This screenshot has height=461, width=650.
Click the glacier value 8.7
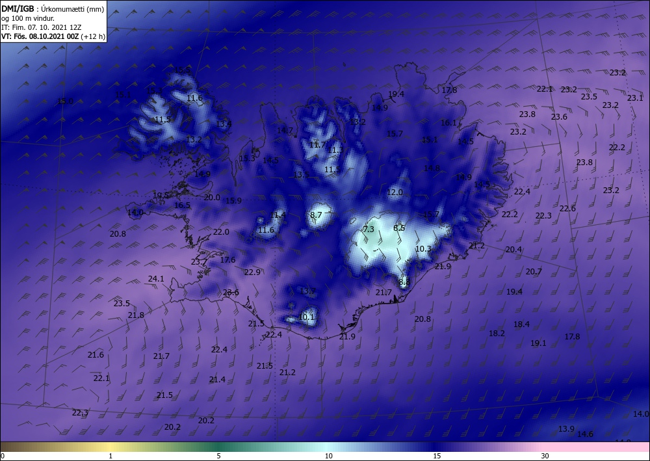click(316, 215)
